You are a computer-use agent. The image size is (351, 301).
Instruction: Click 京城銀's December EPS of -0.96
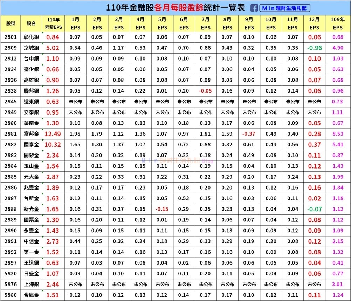[314, 48]
